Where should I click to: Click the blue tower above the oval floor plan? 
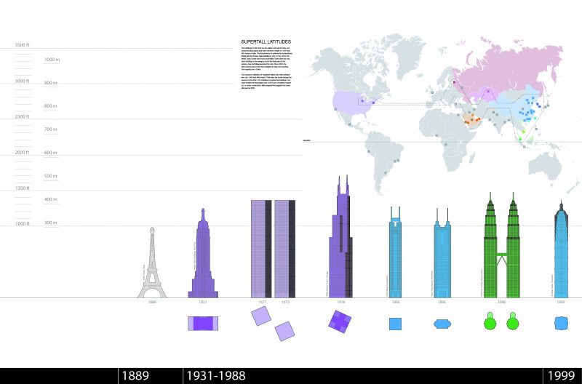click(x=442, y=253)
